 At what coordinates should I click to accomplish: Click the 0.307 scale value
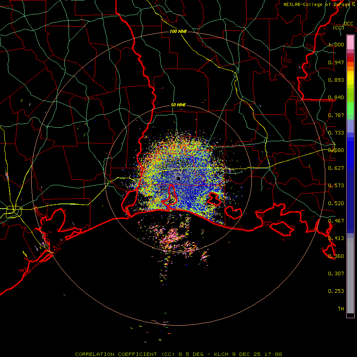click(336, 274)
